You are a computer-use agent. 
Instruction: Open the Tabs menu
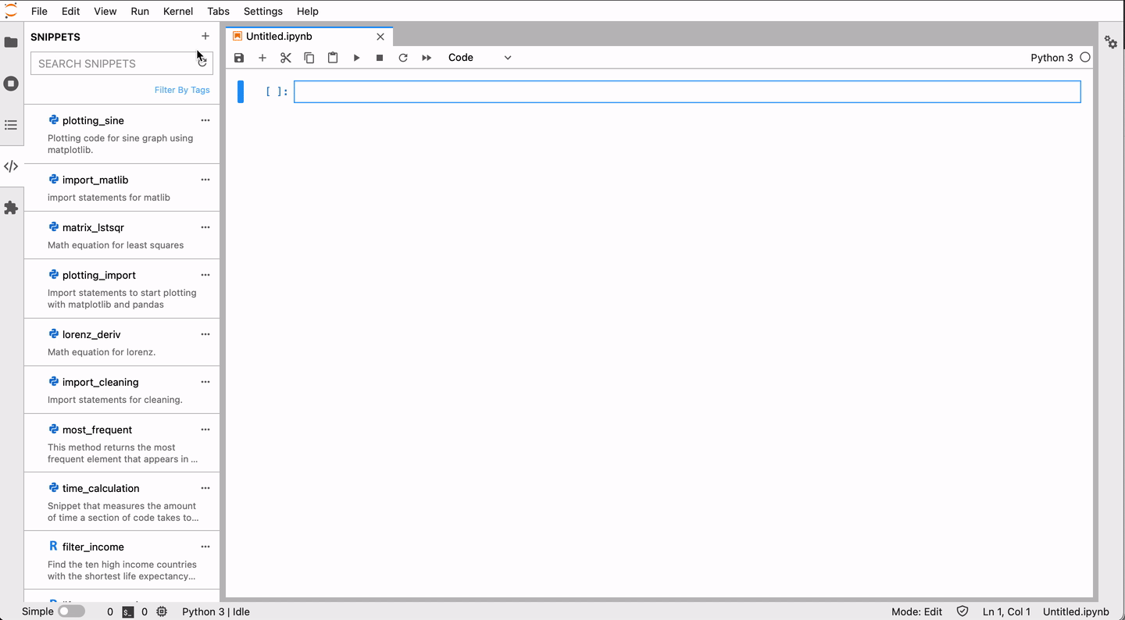click(x=219, y=11)
